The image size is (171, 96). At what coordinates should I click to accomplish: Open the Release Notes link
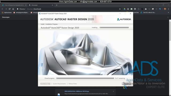[73, 84]
